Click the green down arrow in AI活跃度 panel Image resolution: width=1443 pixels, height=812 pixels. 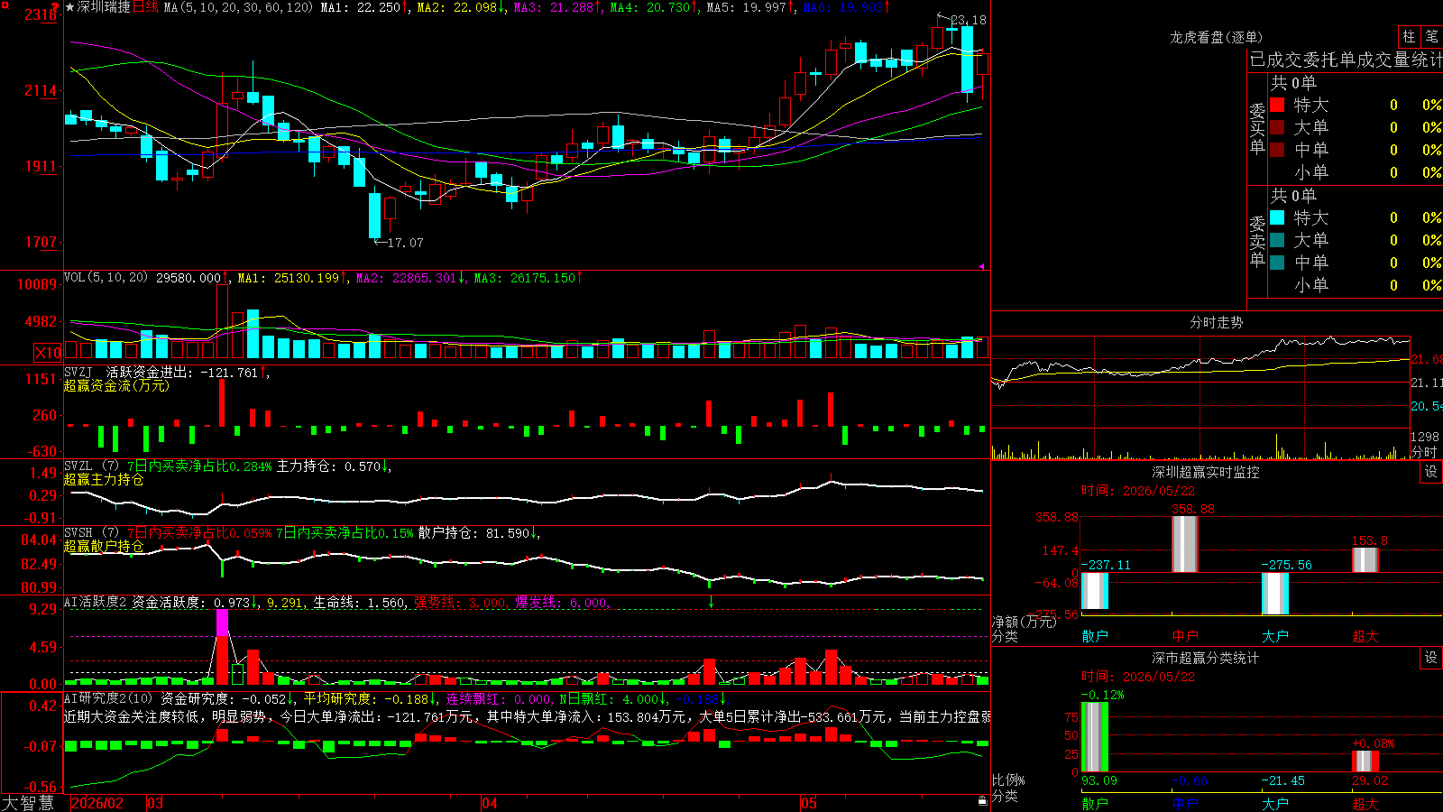click(x=711, y=602)
